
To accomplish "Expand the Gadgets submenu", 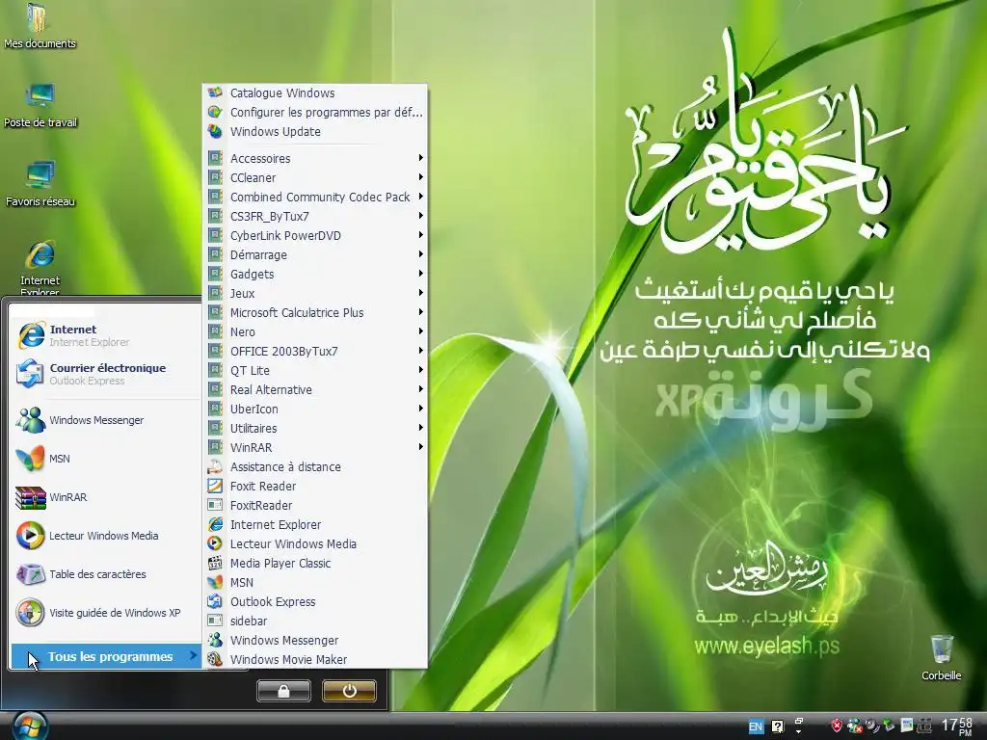I will click(x=315, y=275).
